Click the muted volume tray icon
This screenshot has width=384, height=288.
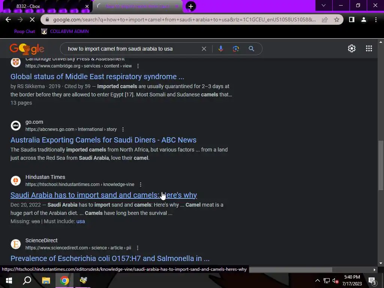coord(336,280)
